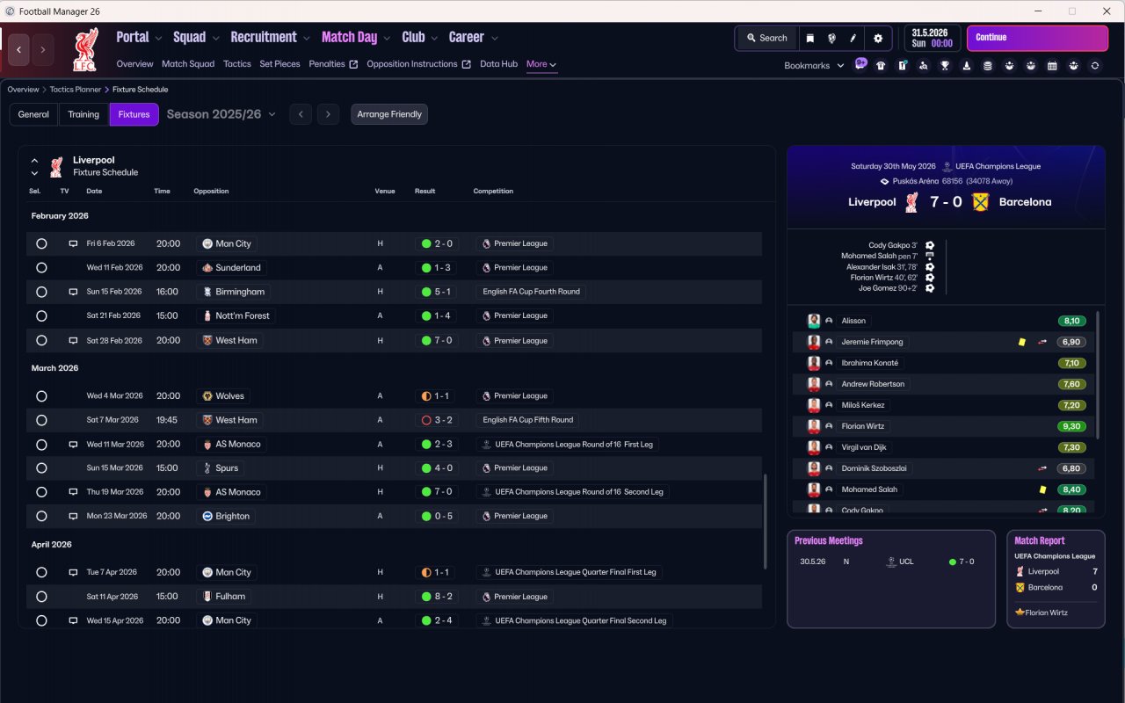Screen dimensions: 1125x703
Task: Click the Tactics Planner breadcrumb link
Action: click(x=74, y=90)
